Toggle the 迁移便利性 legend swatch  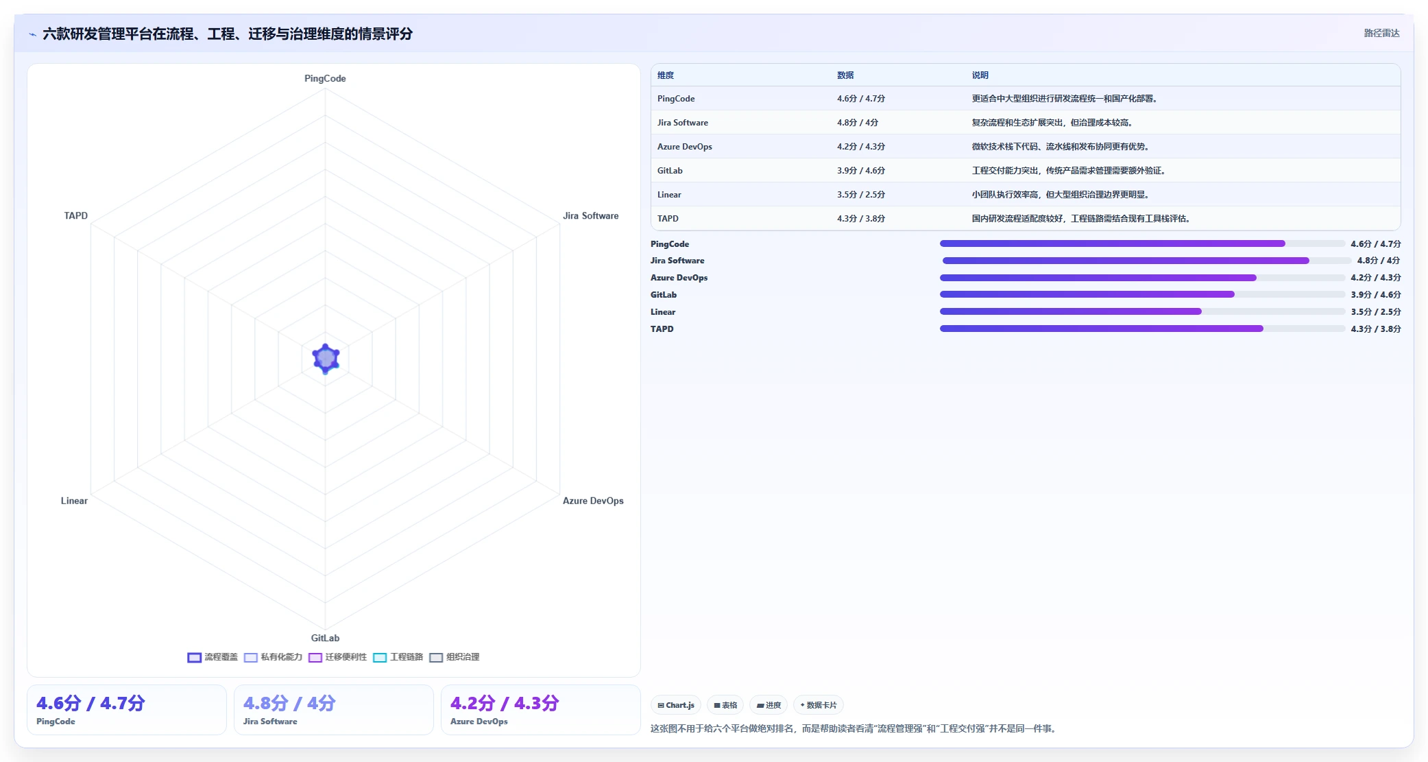[315, 657]
